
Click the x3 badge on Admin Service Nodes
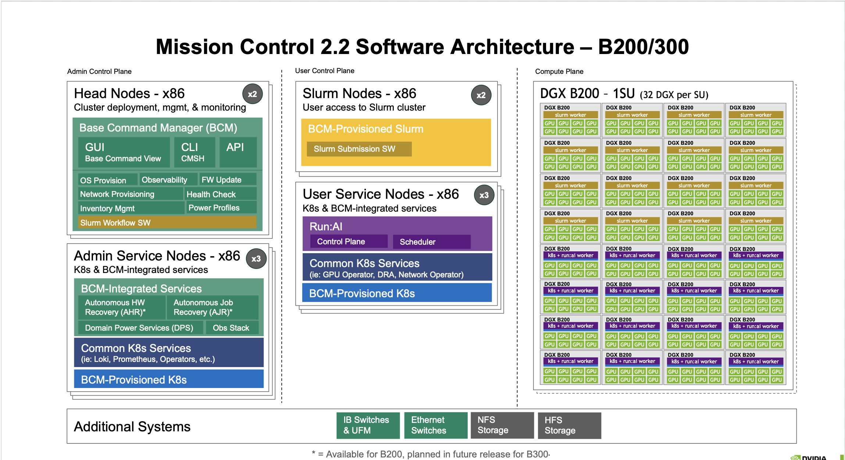tap(256, 259)
